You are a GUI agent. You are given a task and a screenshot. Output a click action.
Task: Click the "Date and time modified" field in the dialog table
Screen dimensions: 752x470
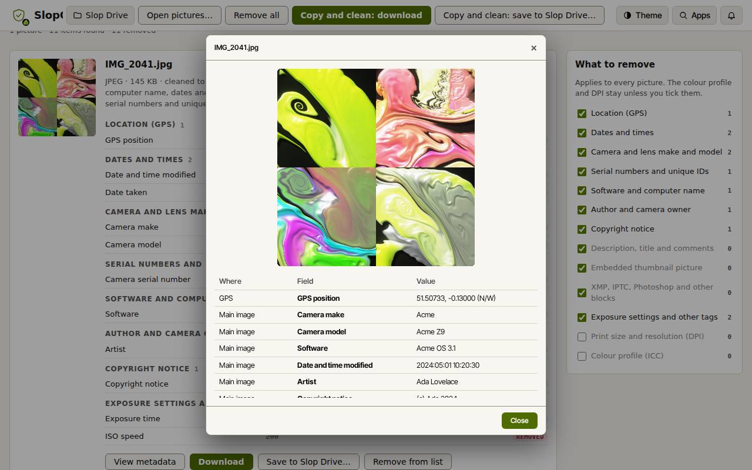point(335,365)
